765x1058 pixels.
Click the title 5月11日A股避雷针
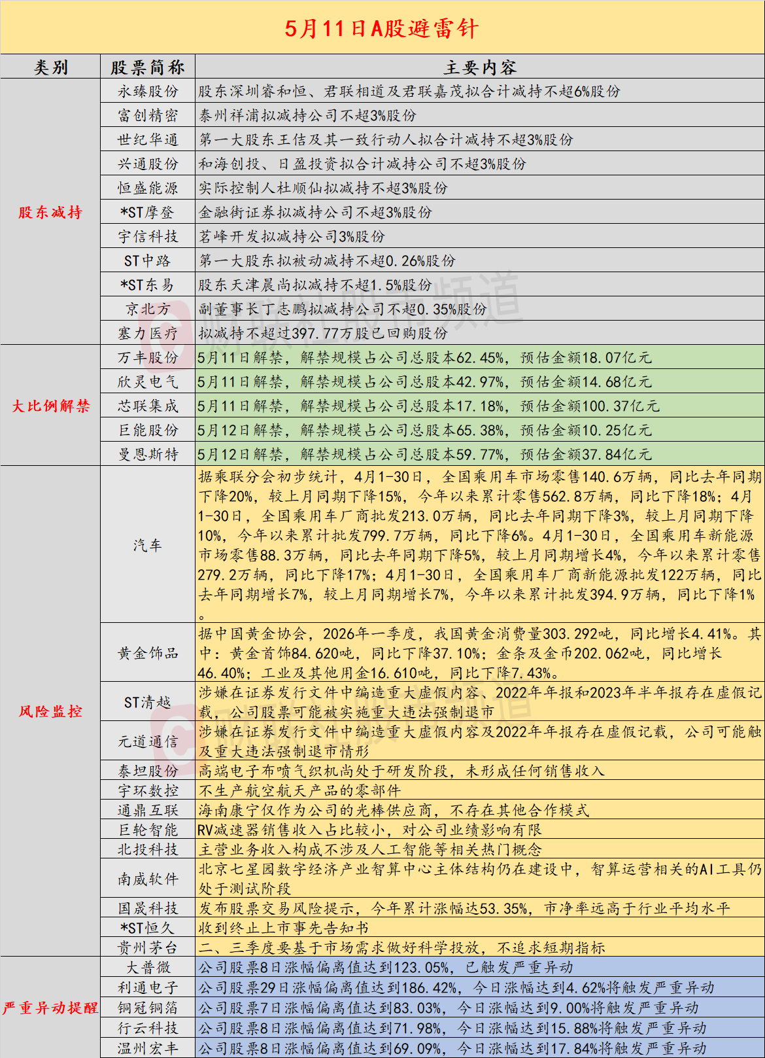pyautogui.click(x=382, y=28)
